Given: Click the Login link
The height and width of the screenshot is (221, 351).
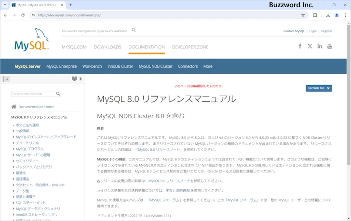Looking at the screenshot, I should pyautogui.click(x=313, y=31).
